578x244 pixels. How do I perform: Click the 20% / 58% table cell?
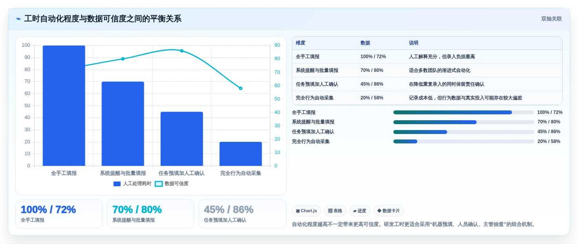372,98
